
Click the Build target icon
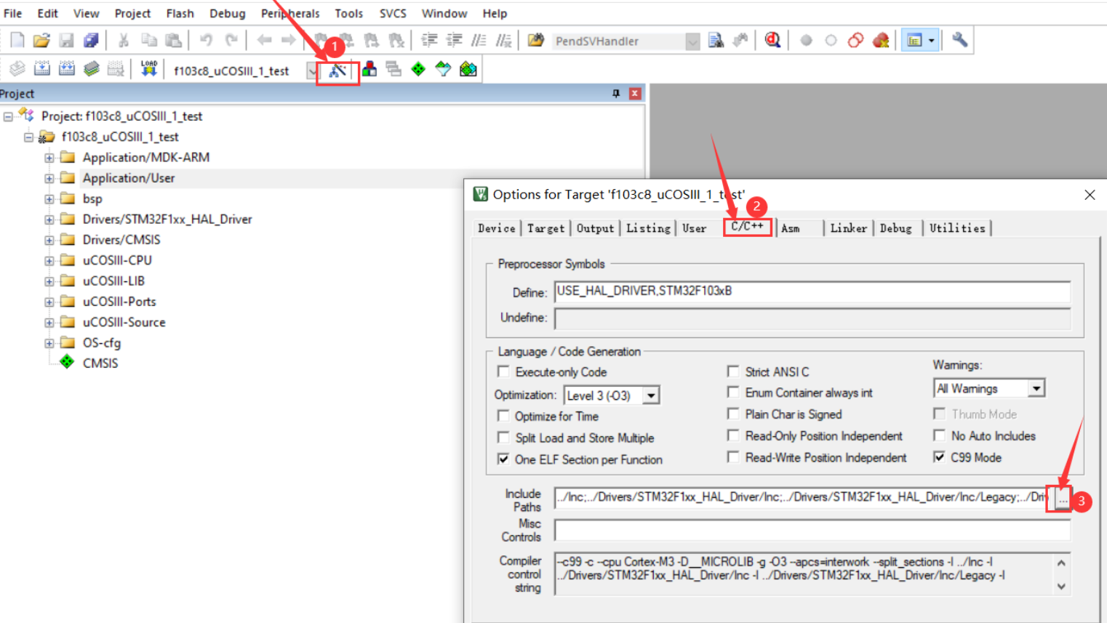click(42, 69)
